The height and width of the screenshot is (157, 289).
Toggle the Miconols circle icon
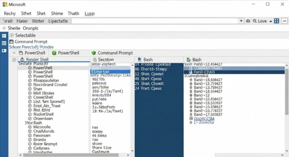(30, 127)
